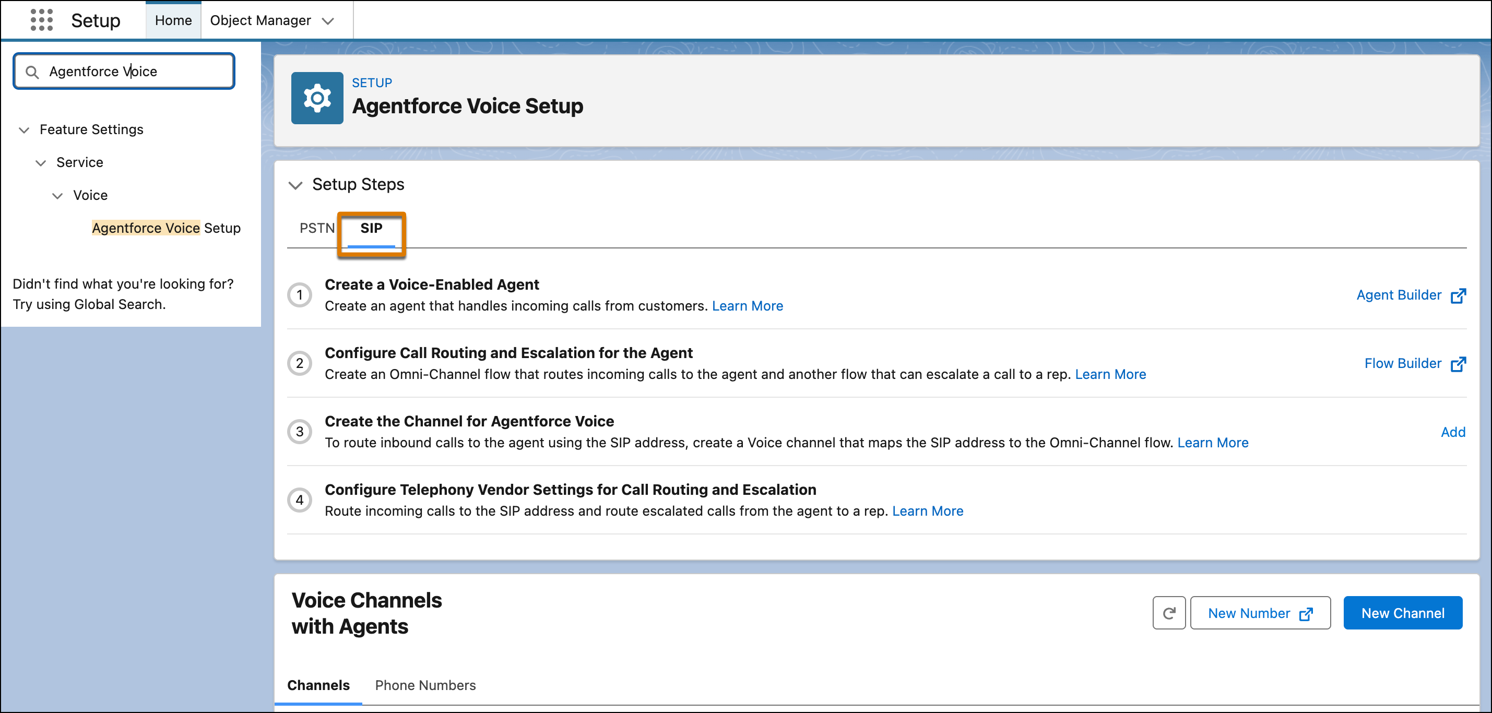Image resolution: width=1492 pixels, height=713 pixels.
Task: Click the refresh icon button in Voice Channels
Action: pyautogui.click(x=1169, y=613)
